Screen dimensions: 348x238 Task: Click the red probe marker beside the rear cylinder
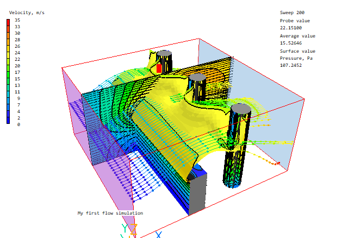click(159, 67)
